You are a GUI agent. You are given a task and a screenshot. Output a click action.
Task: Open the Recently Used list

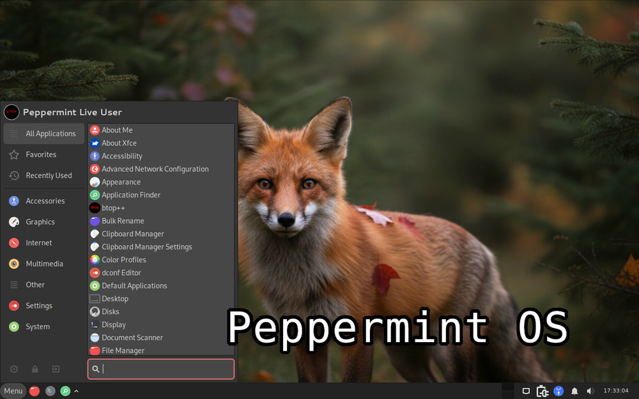tap(48, 176)
